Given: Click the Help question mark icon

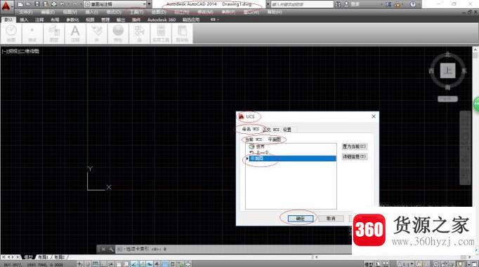Looking at the screenshot, I should click(x=413, y=4).
